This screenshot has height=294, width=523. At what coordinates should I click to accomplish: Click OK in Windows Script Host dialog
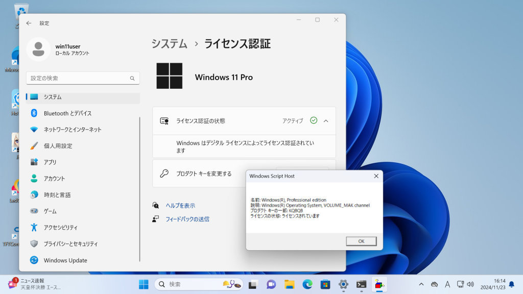[361, 241]
